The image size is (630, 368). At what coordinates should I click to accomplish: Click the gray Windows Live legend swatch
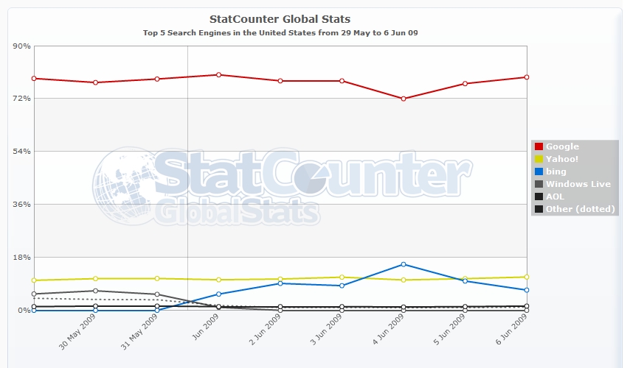[x=539, y=184]
